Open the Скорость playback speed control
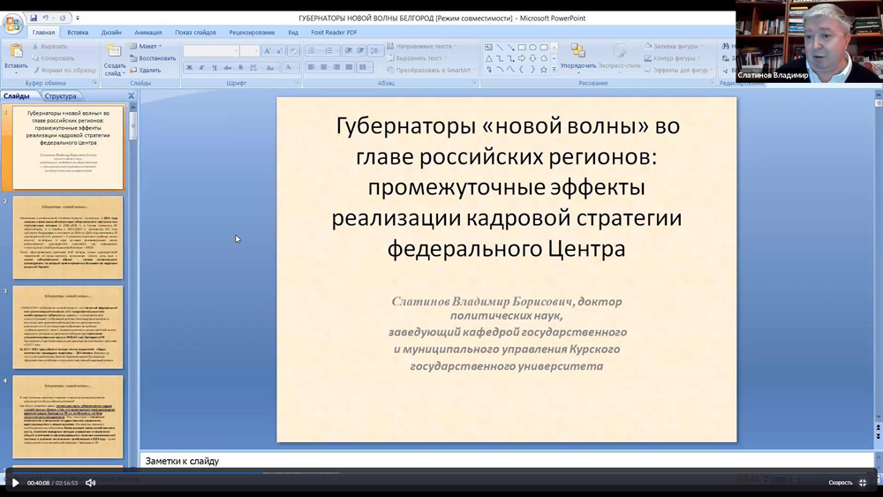 tap(840, 483)
